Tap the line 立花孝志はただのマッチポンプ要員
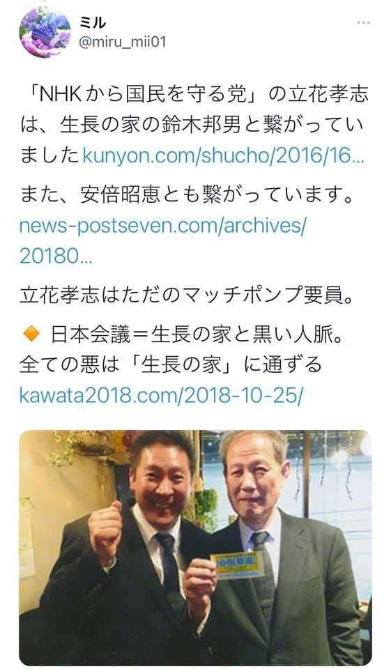This screenshot has width=391, height=669. pos(187,295)
